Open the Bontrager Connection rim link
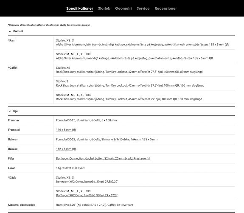This screenshot has width=244, height=213. point(103,158)
